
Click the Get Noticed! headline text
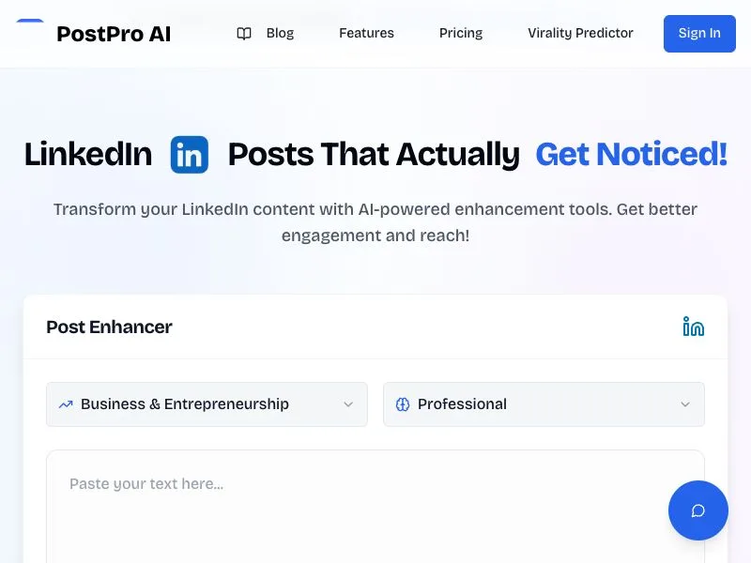[x=631, y=154]
